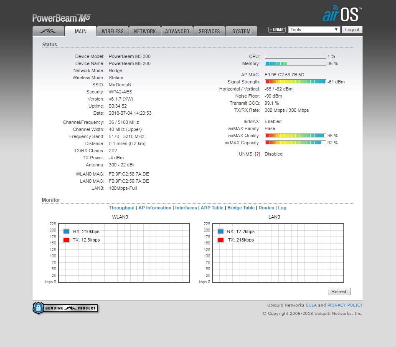396x347 pixels.
Task: Click the Network Mode value Bridge
Action: click(x=115, y=70)
